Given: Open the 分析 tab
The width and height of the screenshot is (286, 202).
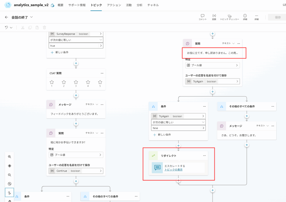Looking at the screenshot, I should click(139, 5).
